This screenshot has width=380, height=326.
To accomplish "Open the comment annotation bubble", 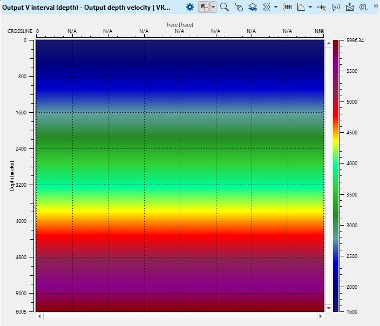I will (336, 7).
